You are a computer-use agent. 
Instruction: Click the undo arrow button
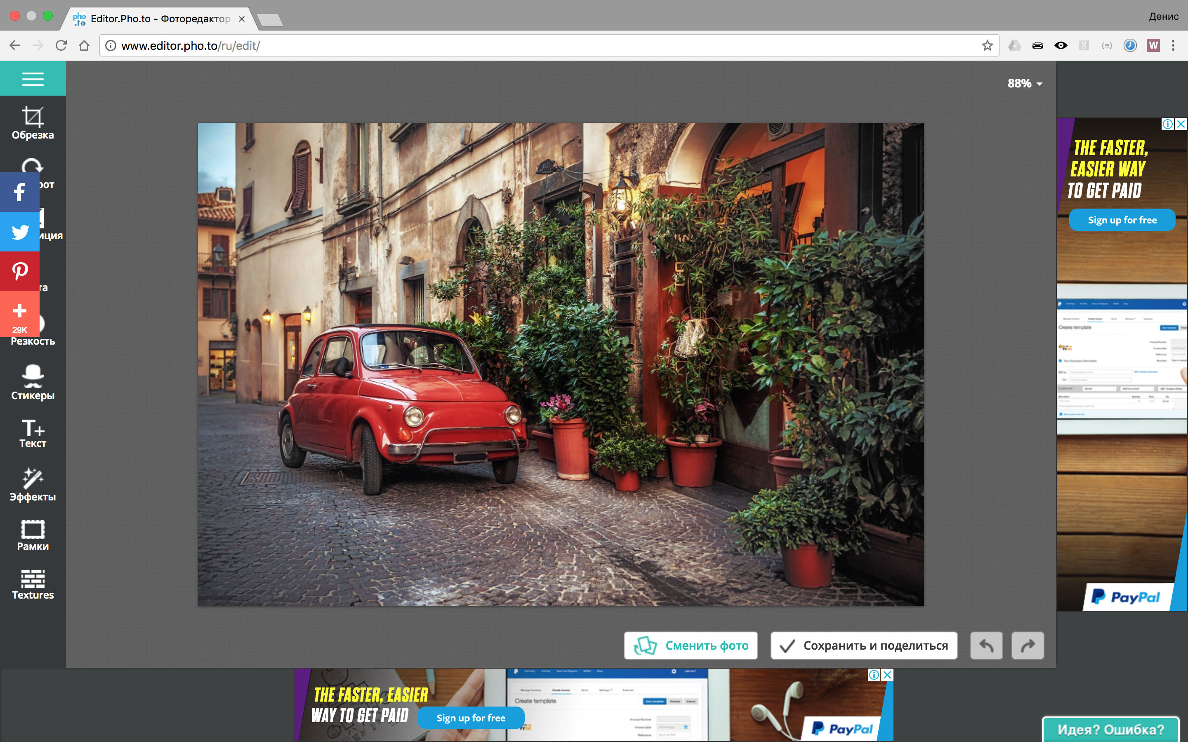(987, 645)
